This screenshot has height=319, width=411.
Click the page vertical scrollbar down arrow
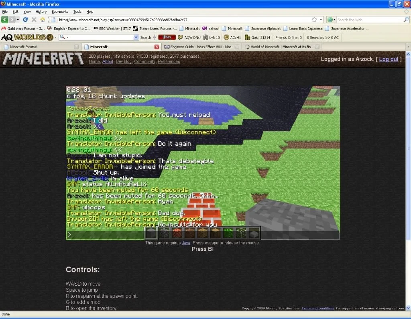click(x=408, y=308)
